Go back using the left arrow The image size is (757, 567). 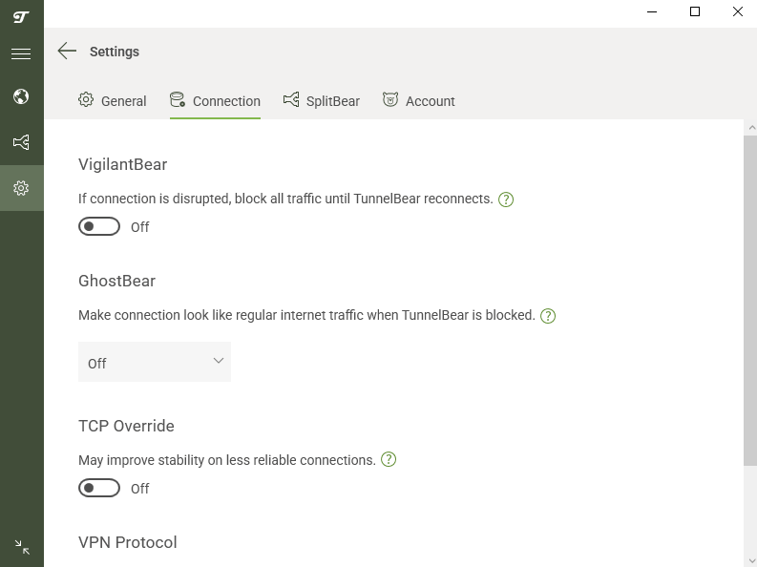[x=67, y=51]
